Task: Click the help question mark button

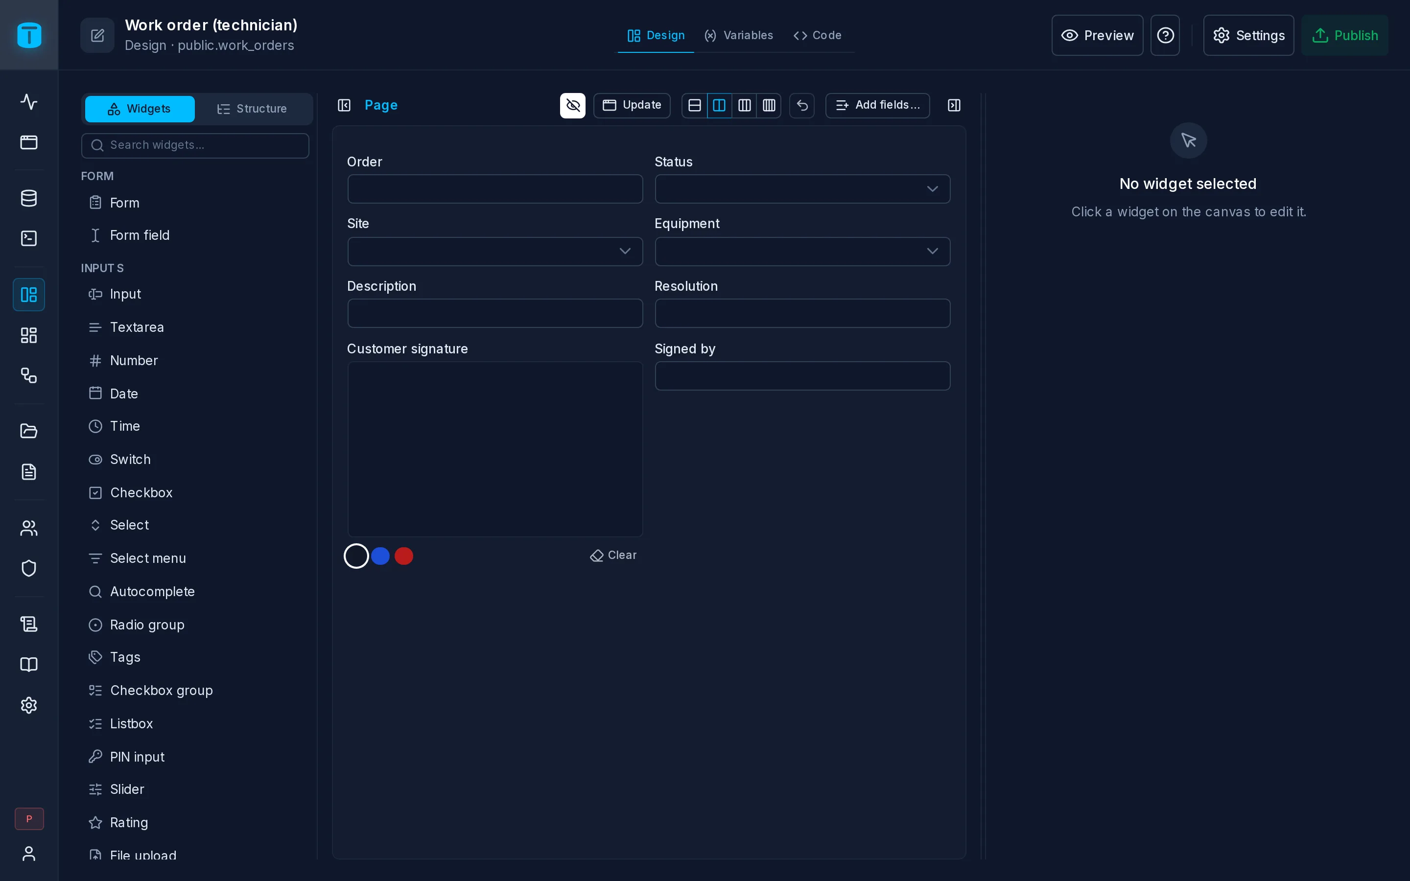Action: click(1165, 36)
